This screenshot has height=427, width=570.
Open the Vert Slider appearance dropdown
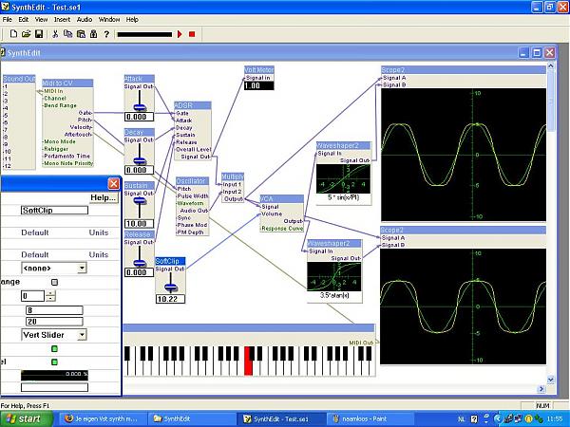point(54,335)
